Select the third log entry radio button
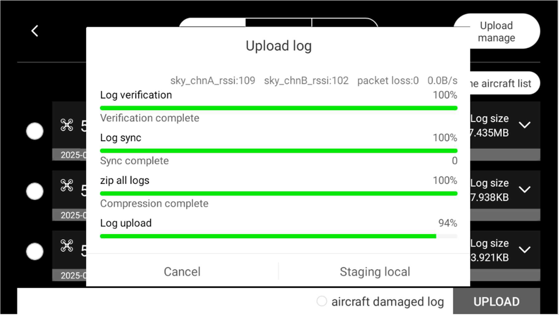This screenshot has width=559, height=315. (x=35, y=251)
